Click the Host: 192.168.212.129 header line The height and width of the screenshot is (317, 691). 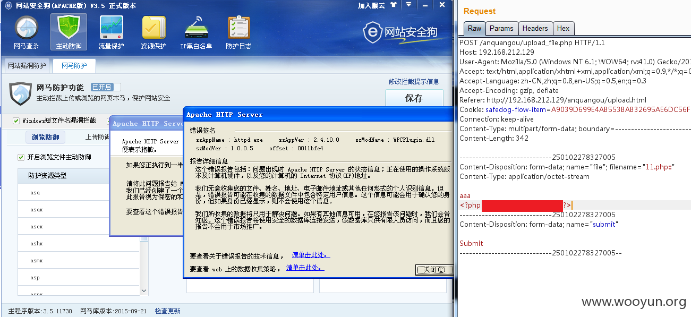point(497,52)
